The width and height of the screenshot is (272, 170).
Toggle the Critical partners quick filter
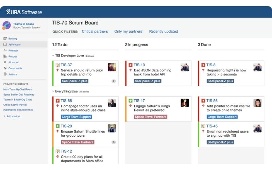(x=95, y=31)
